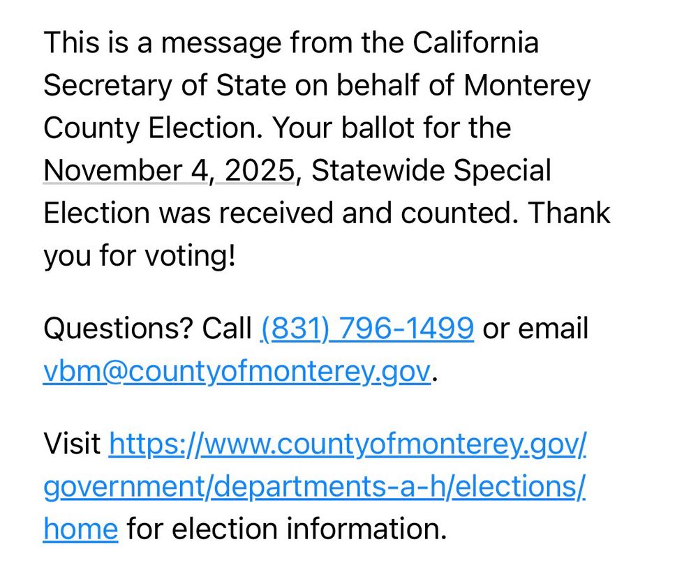Tap the underlined November 4, 2025 date
The image size is (698, 565).
(x=169, y=171)
